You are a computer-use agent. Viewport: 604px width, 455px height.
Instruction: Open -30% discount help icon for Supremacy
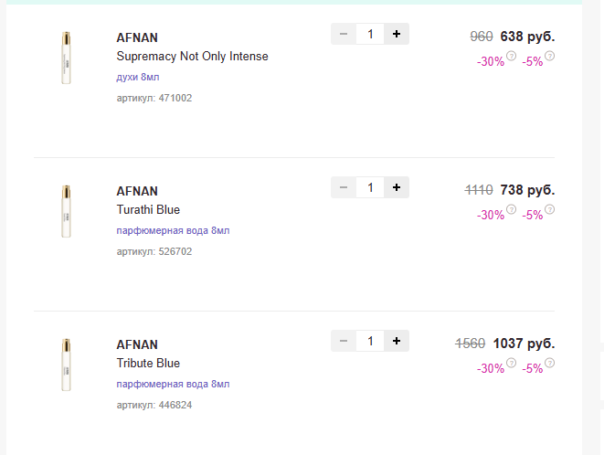point(511,56)
